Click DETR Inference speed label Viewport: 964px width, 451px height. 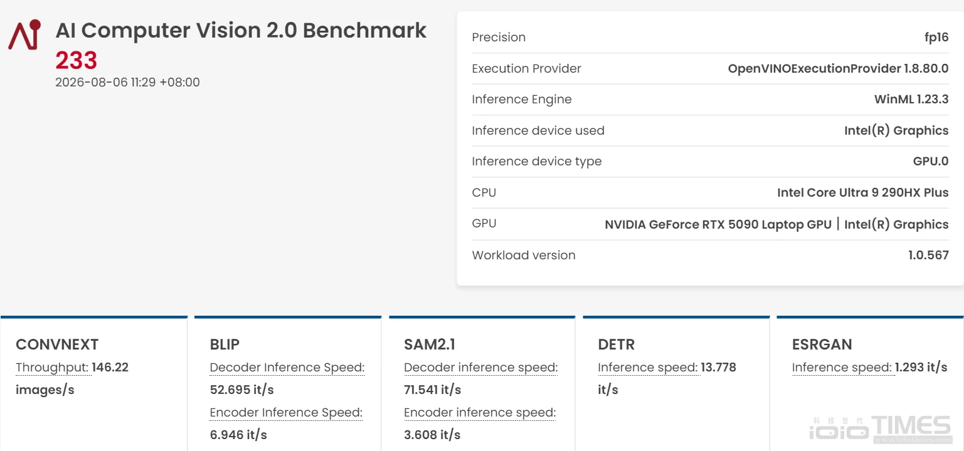click(648, 367)
